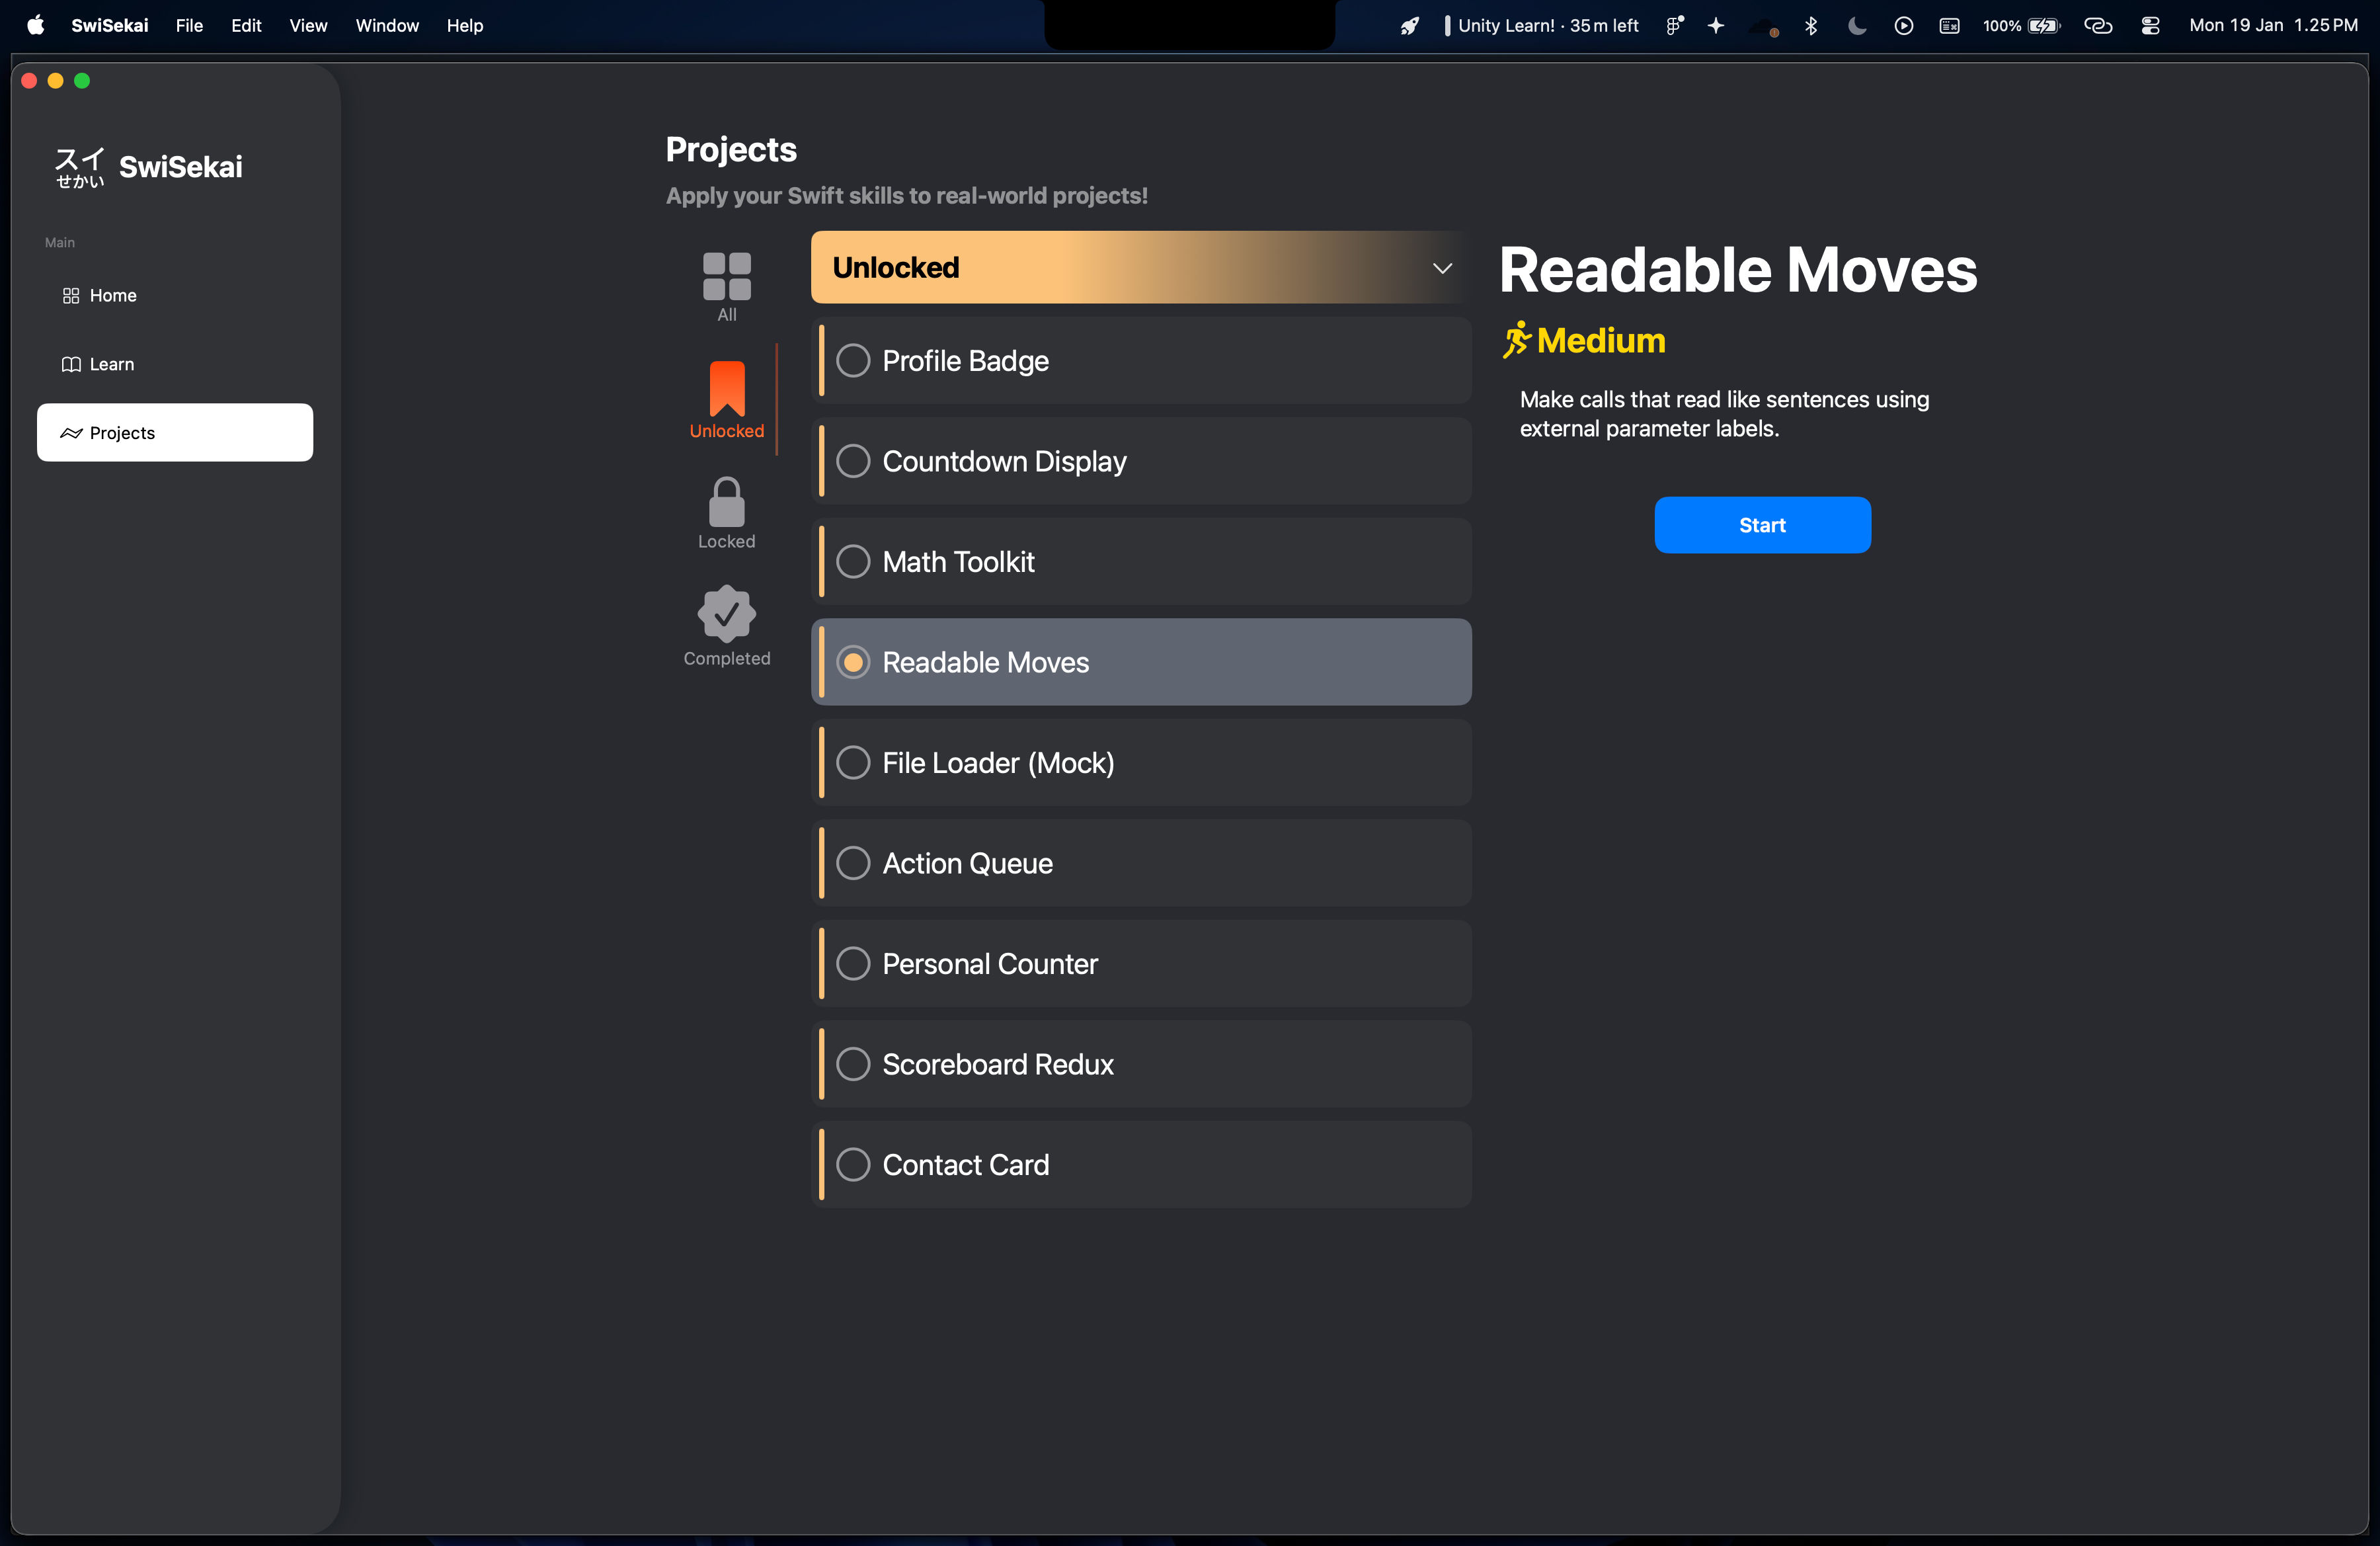Open the rocket icon in menu bar

tap(1409, 26)
